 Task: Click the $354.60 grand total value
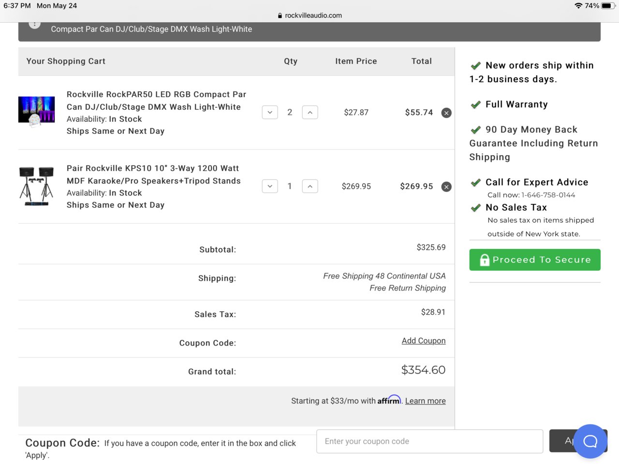pos(423,370)
